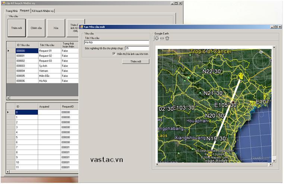Focus the Góc nghiêng tối đa input field

(137, 48)
